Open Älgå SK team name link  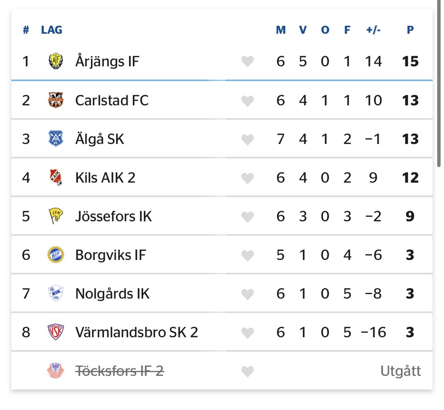[100, 139]
